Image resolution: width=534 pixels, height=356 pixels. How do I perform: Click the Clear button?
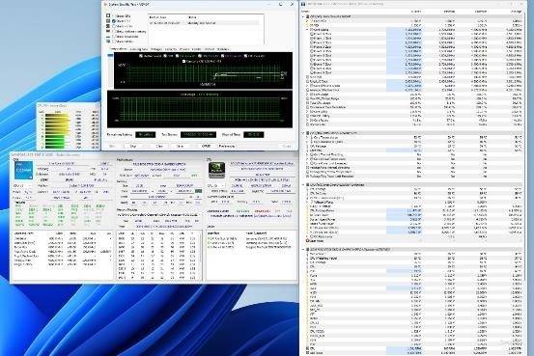tap(159, 146)
